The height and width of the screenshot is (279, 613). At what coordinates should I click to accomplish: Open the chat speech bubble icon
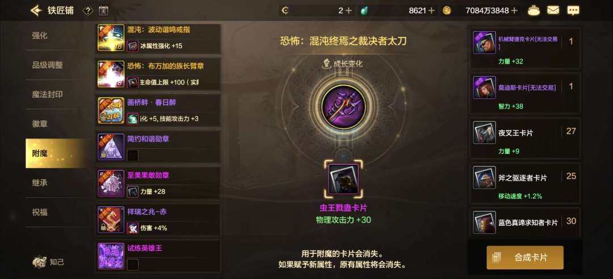(573, 11)
